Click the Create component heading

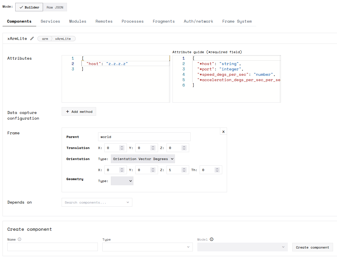tap(30, 229)
